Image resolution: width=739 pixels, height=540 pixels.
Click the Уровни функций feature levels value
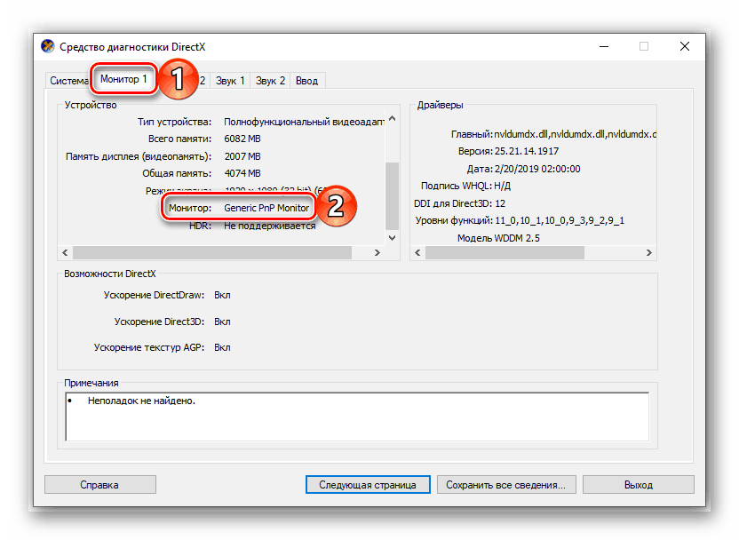560,220
